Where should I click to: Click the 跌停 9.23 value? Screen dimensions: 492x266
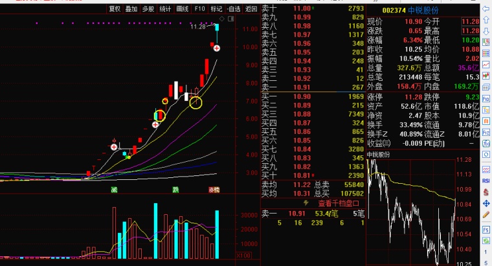pos(472,97)
